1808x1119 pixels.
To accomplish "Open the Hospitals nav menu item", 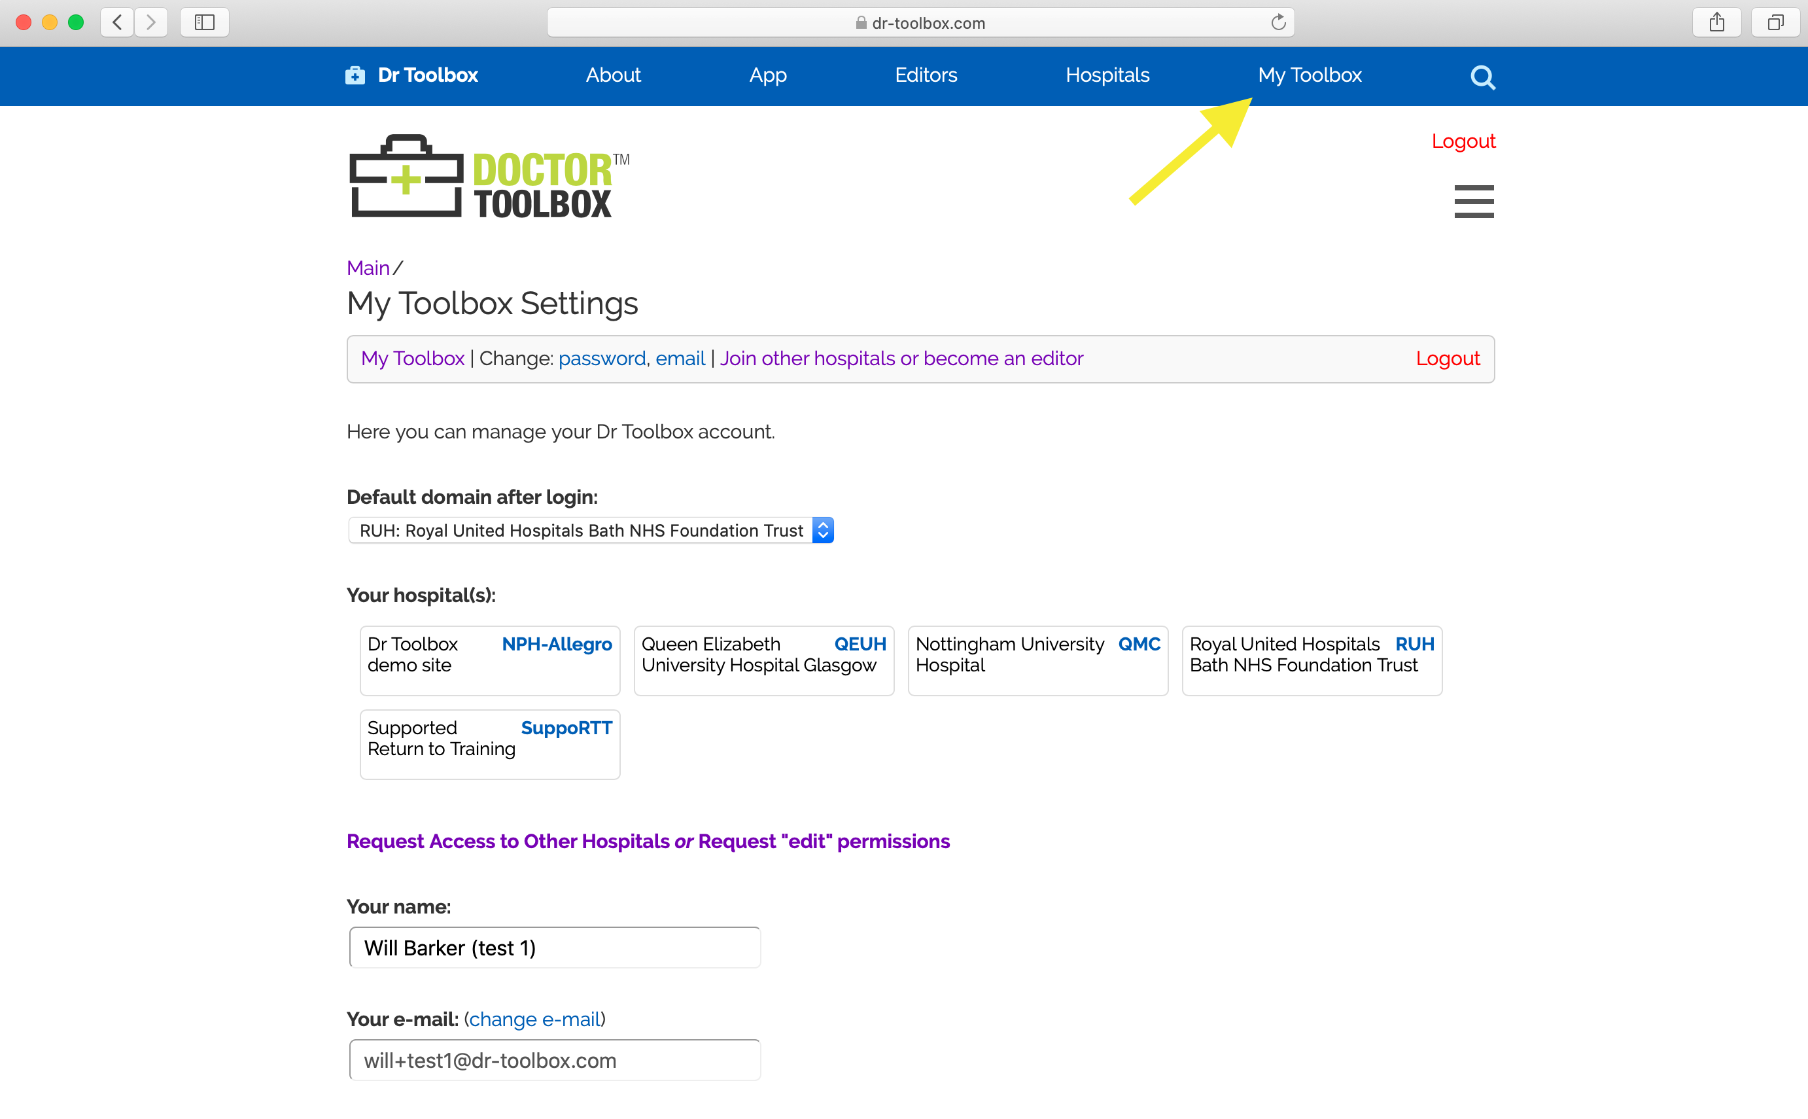I will 1107,75.
